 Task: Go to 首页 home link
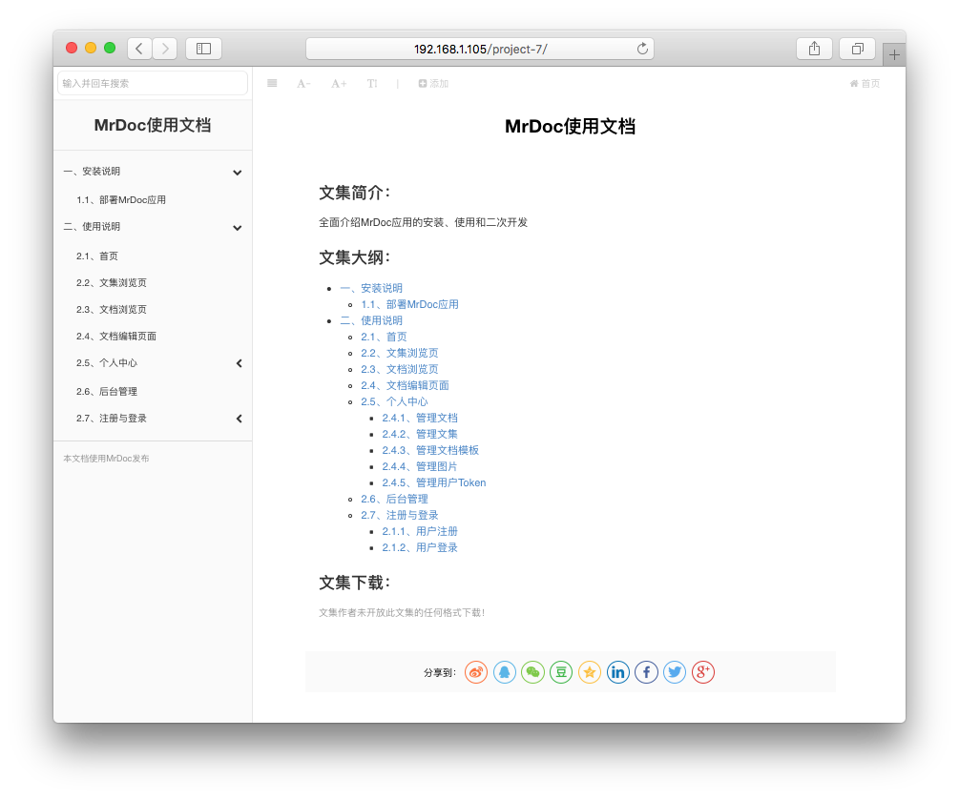tap(865, 84)
